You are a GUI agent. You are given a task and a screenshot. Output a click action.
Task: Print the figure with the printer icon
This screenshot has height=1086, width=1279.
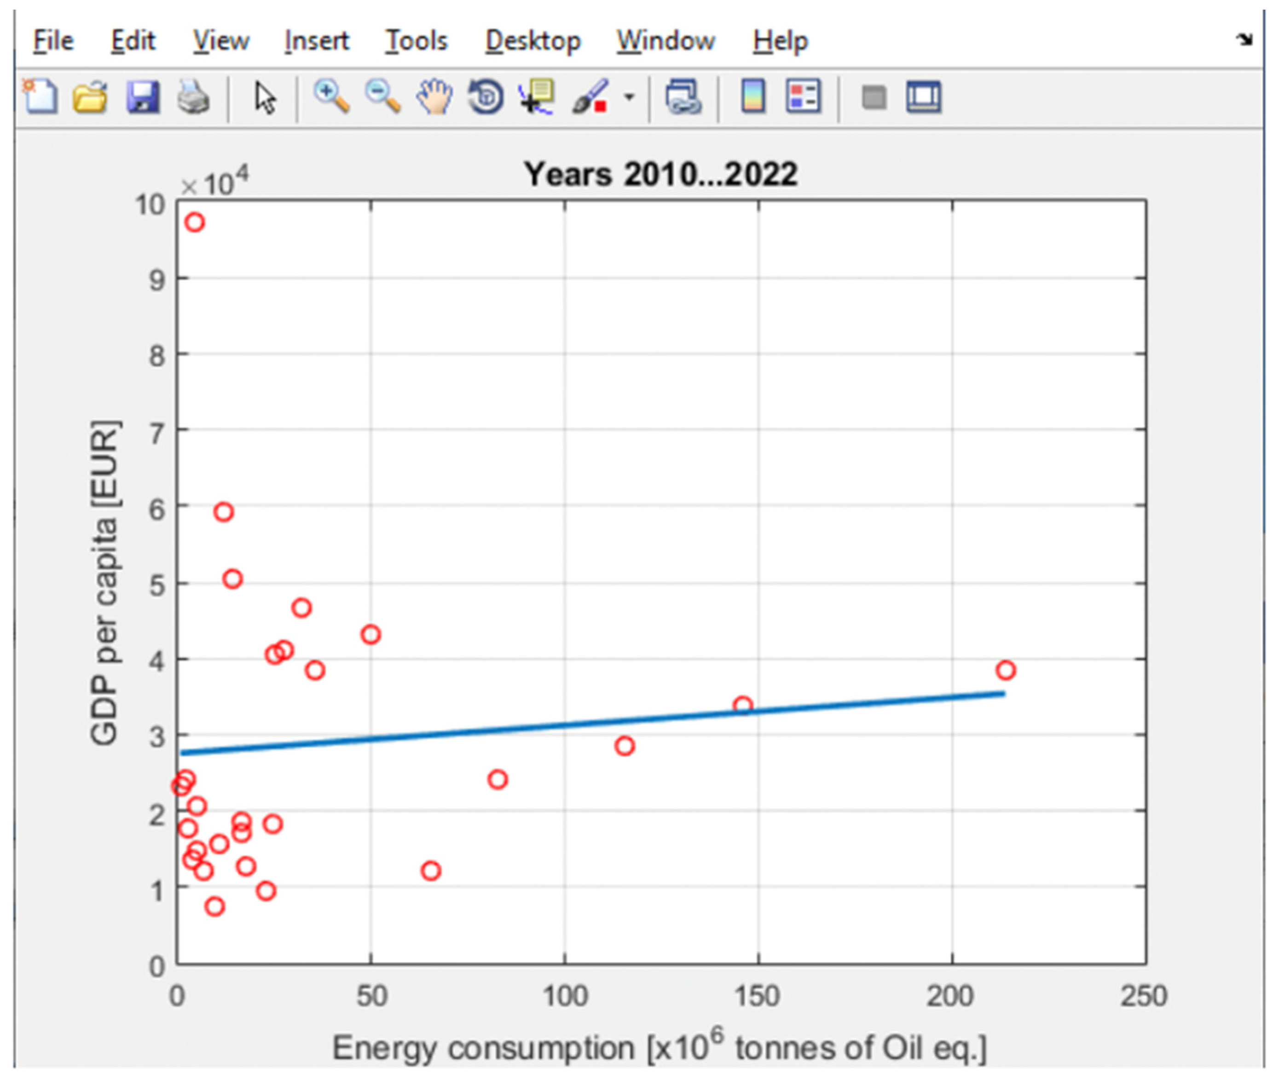193,97
